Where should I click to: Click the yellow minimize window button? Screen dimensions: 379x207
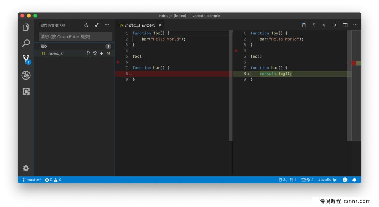point(29,16)
